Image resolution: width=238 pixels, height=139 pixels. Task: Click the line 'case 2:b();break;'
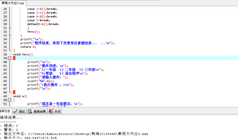[x=42, y=9]
